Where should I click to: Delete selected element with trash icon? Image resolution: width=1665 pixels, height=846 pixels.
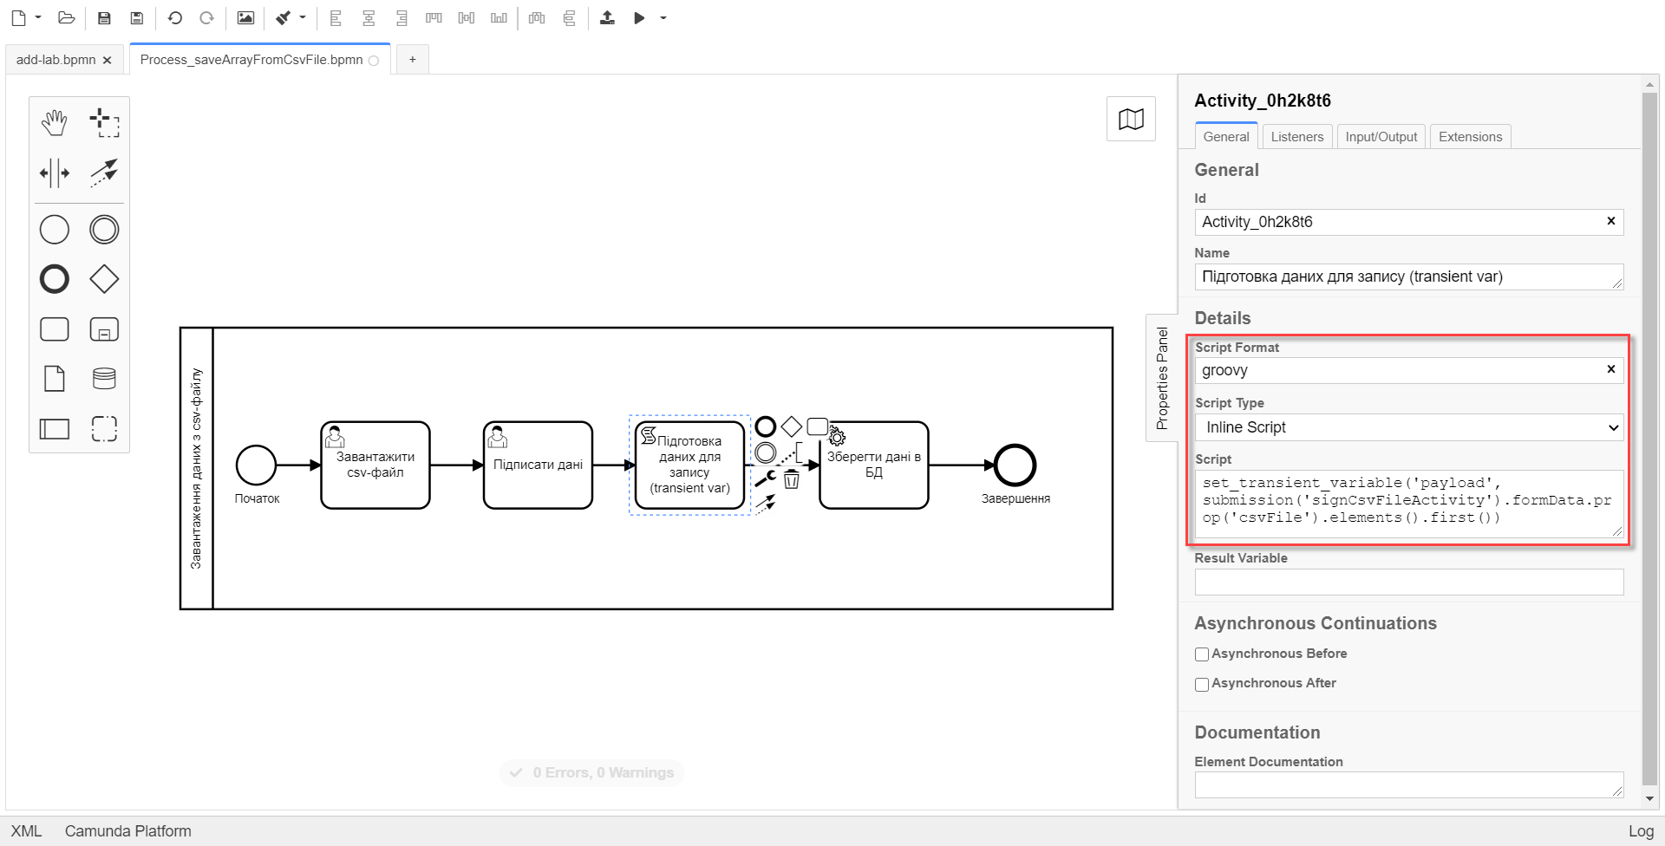click(792, 478)
